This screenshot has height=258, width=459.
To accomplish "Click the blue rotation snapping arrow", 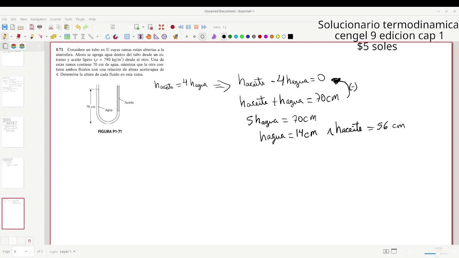I will click(x=108, y=37).
